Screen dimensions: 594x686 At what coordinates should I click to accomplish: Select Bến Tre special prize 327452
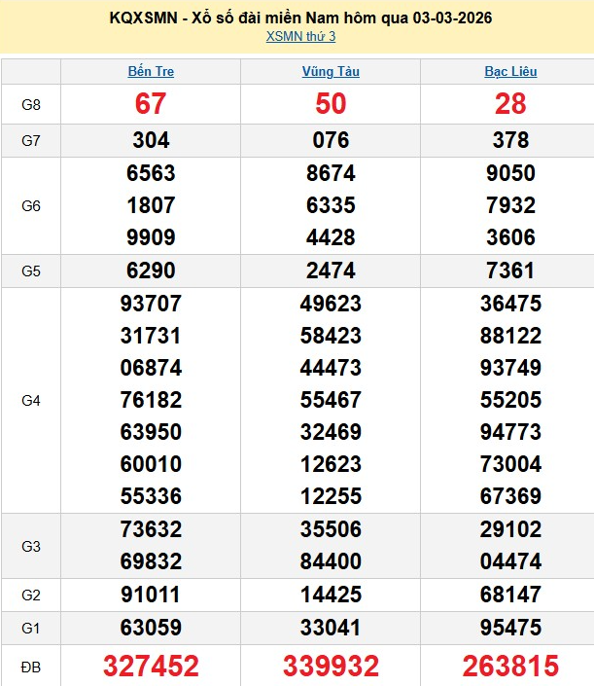pos(151,666)
